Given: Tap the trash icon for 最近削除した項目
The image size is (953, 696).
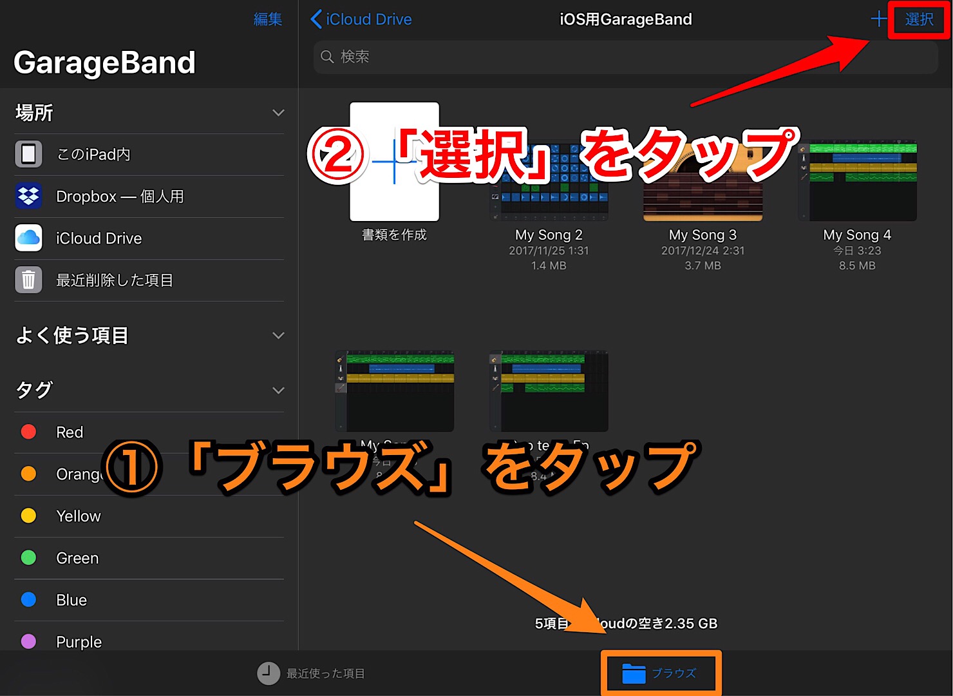Looking at the screenshot, I should 28,280.
